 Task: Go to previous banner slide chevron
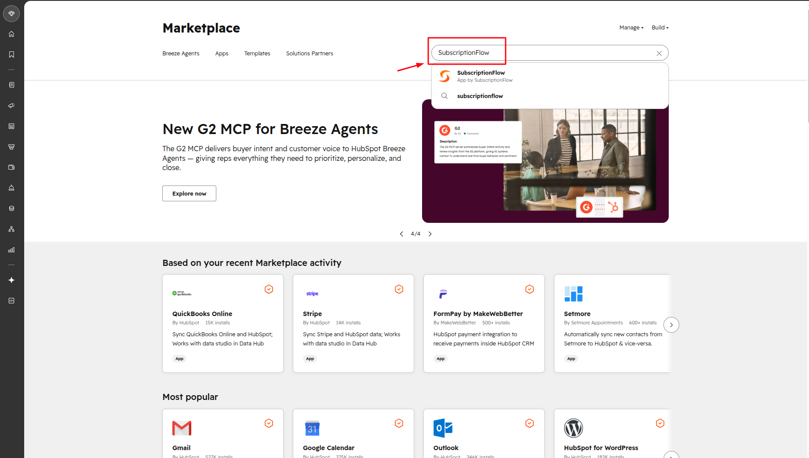coord(401,234)
